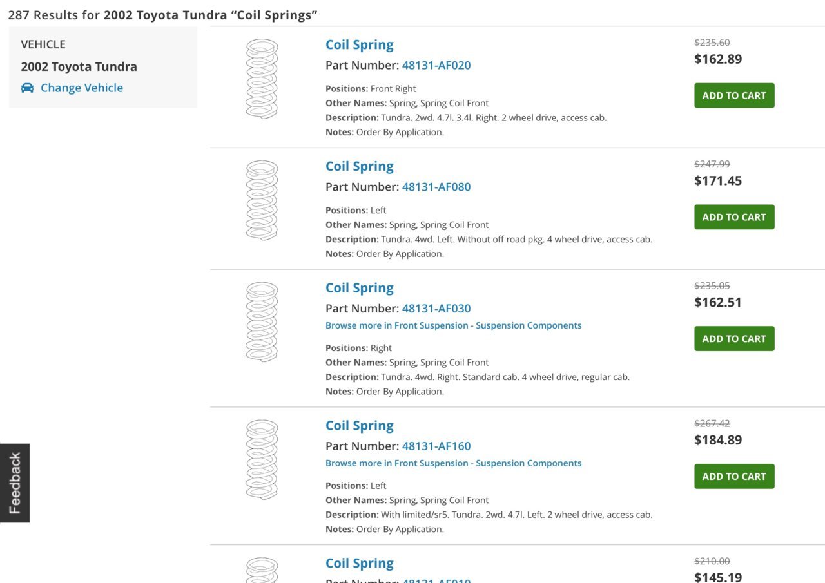
Task: Click part number 48131-AF030
Action: pyautogui.click(x=436, y=309)
